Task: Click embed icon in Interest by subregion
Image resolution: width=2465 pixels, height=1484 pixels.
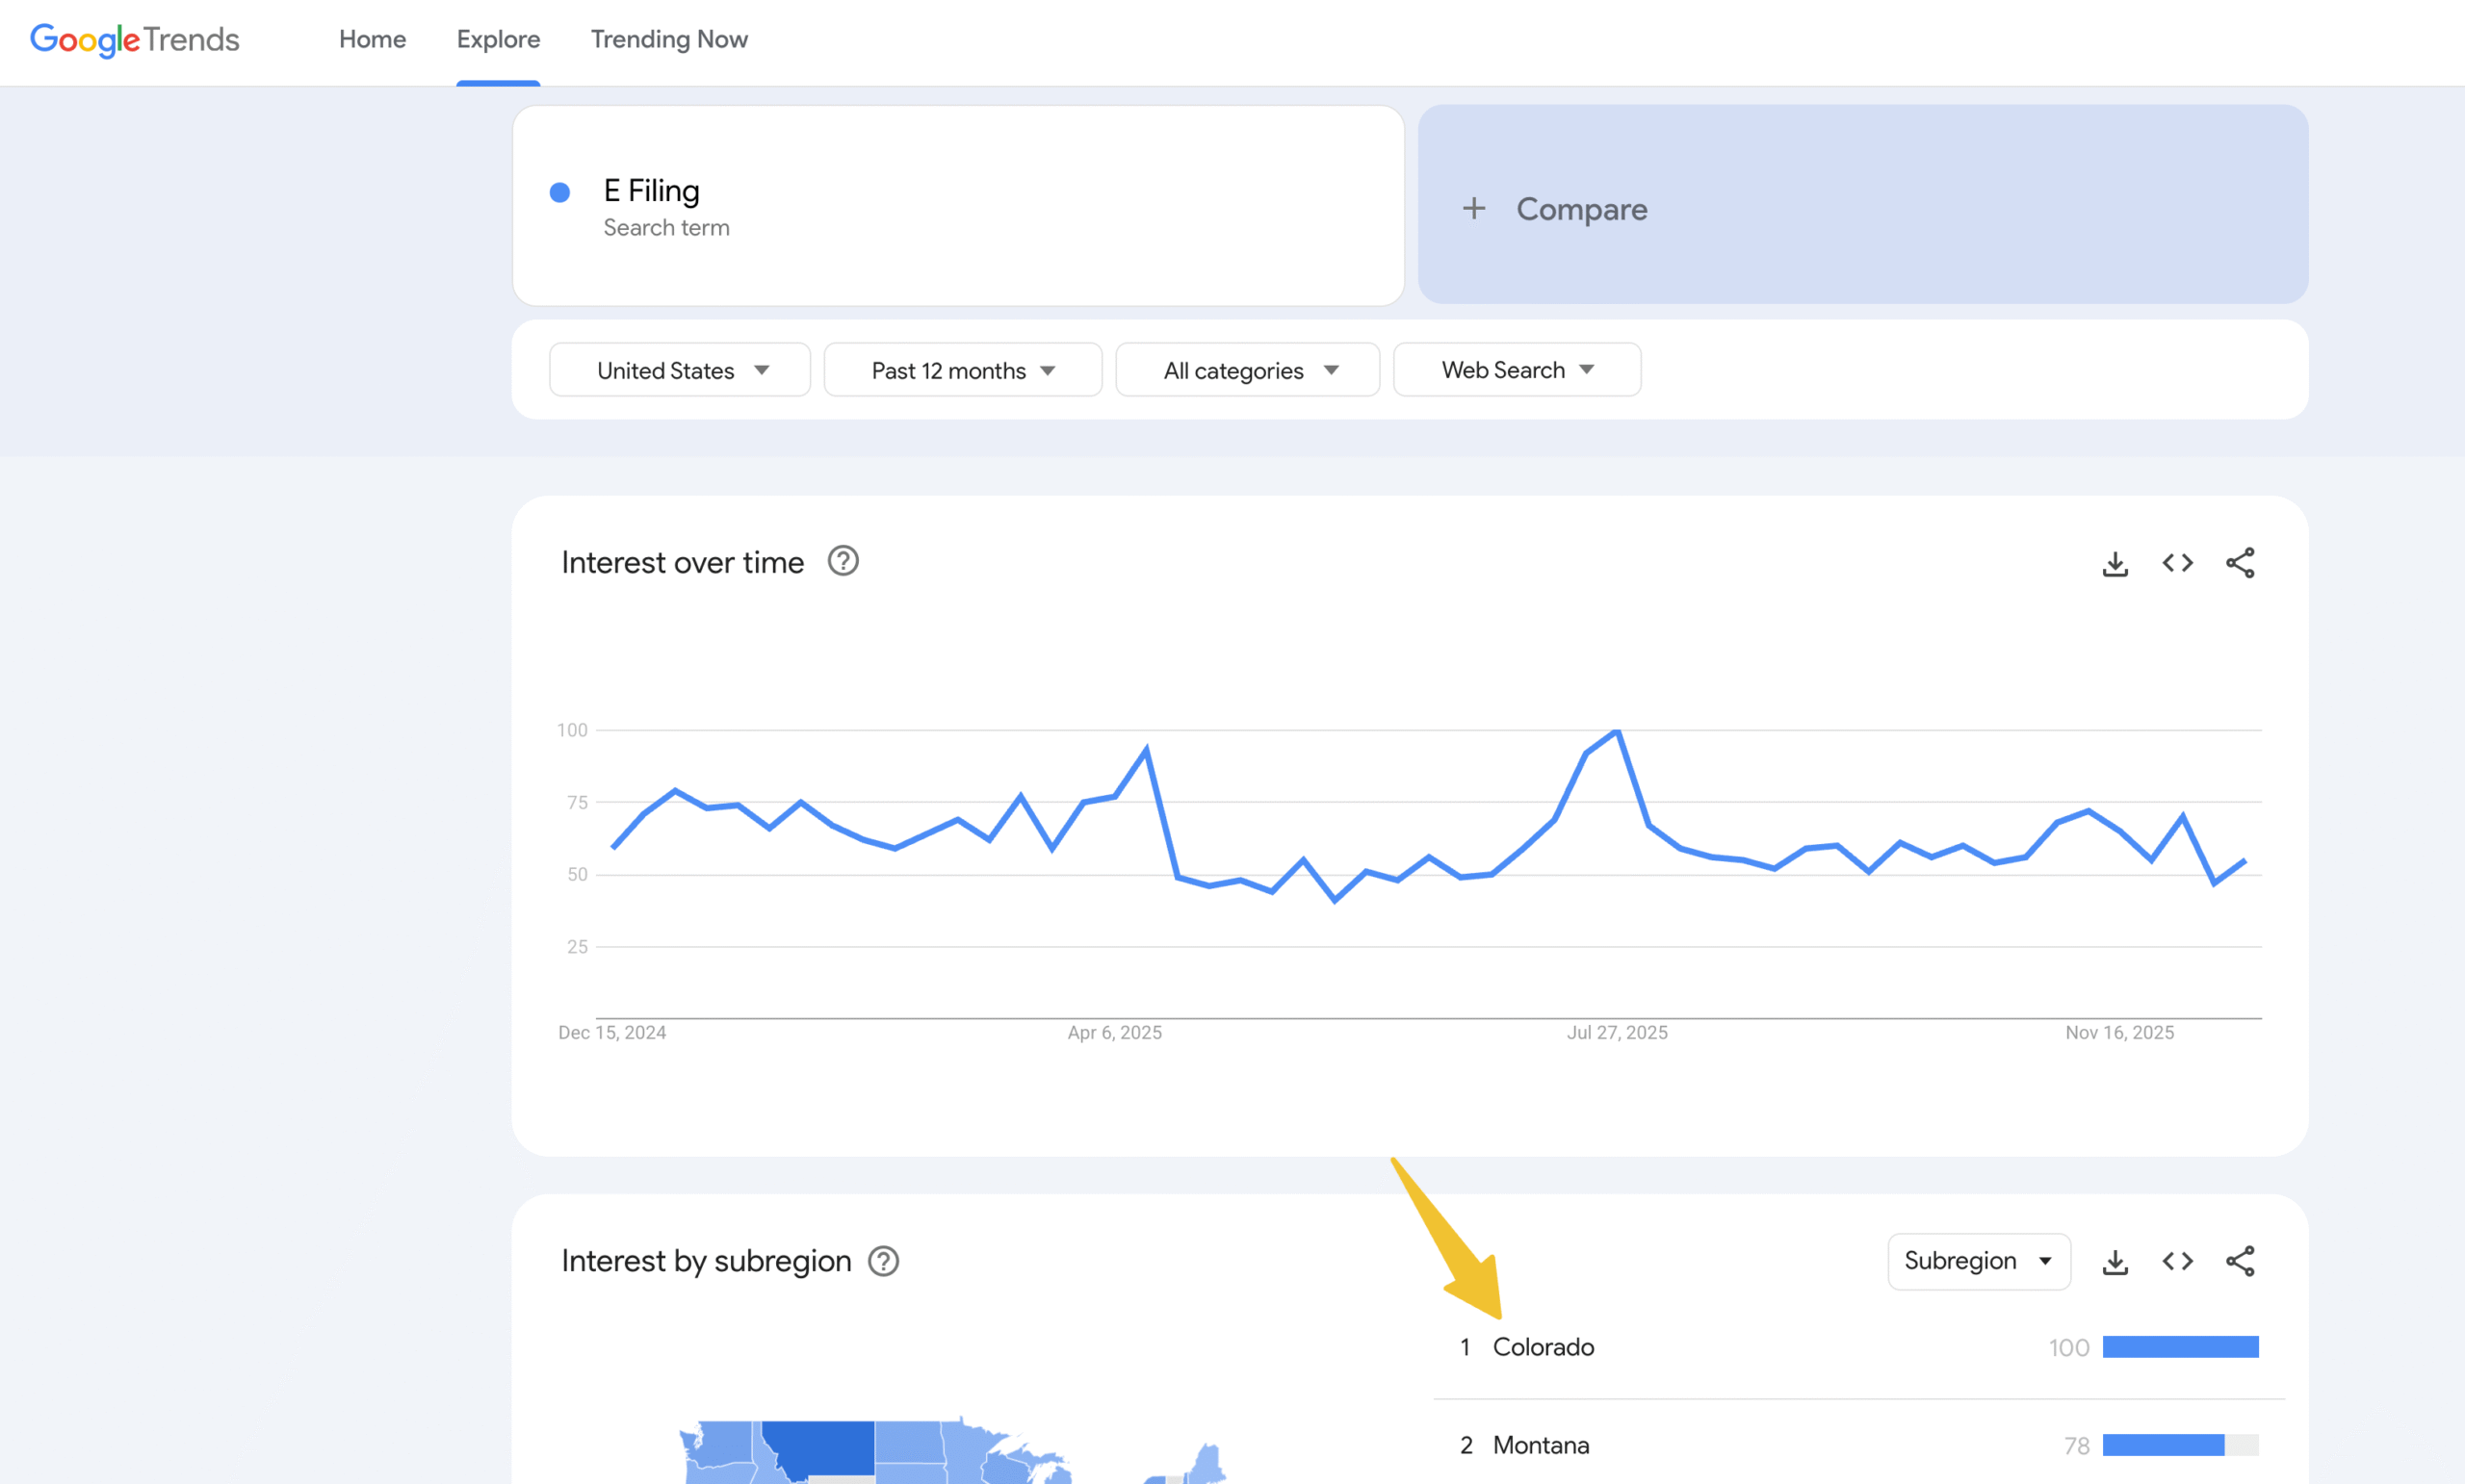Action: (x=2177, y=1261)
